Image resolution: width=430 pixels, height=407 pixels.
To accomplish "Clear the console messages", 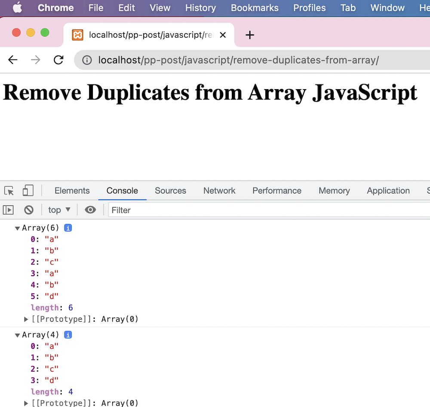I will pyautogui.click(x=28, y=210).
